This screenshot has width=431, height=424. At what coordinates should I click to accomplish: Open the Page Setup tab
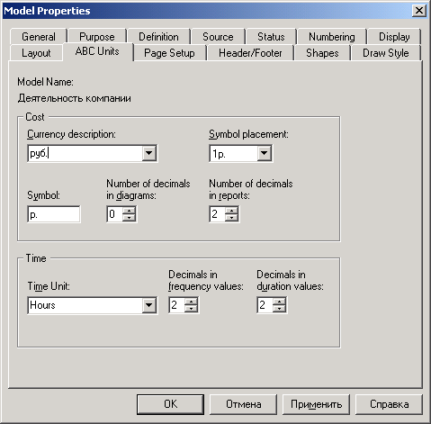pyautogui.click(x=169, y=53)
